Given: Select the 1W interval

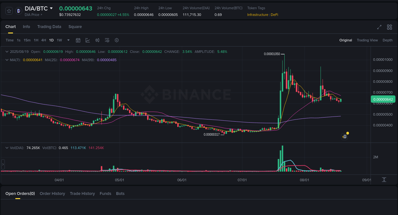Looking at the screenshot, I should point(59,40).
